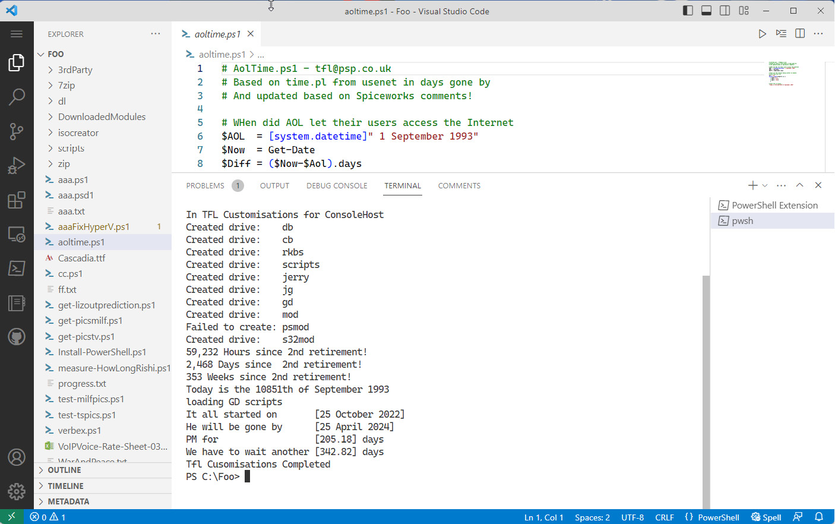The height and width of the screenshot is (524, 835).
Task: Open the terminal launch profile dropdown
Action: (765, 185)
